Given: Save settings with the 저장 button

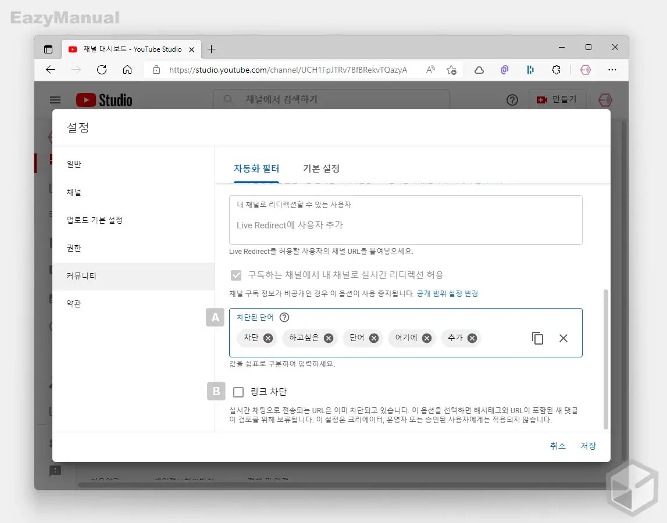Looking at the screenshot, I should click(x=588, y=446).
